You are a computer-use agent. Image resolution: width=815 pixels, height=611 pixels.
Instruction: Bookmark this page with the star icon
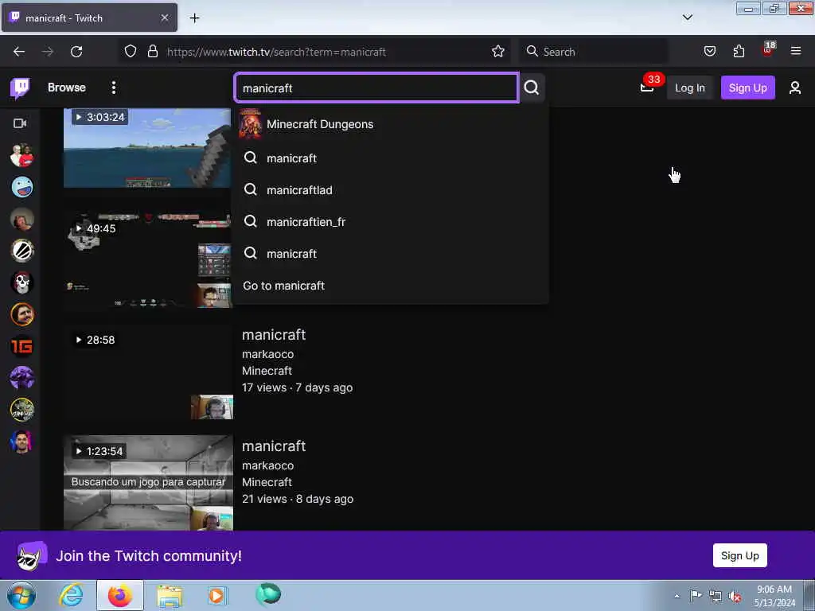pos(498,52)
